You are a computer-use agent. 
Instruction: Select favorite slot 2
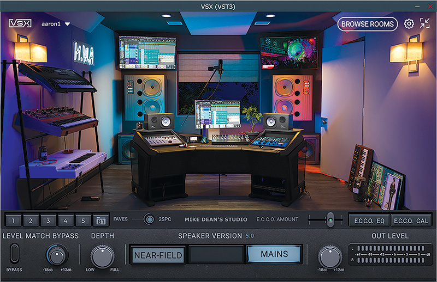coord(31,220)
